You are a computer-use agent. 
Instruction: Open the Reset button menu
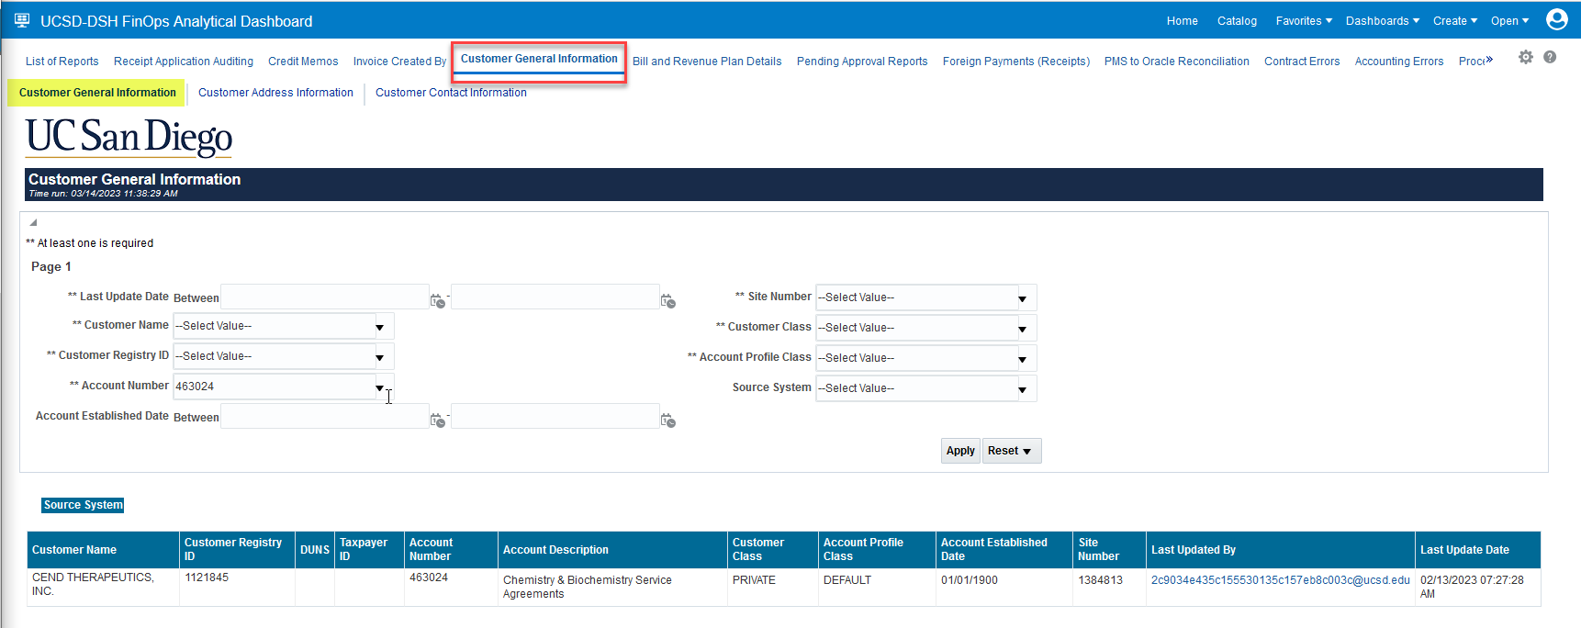1011,451
